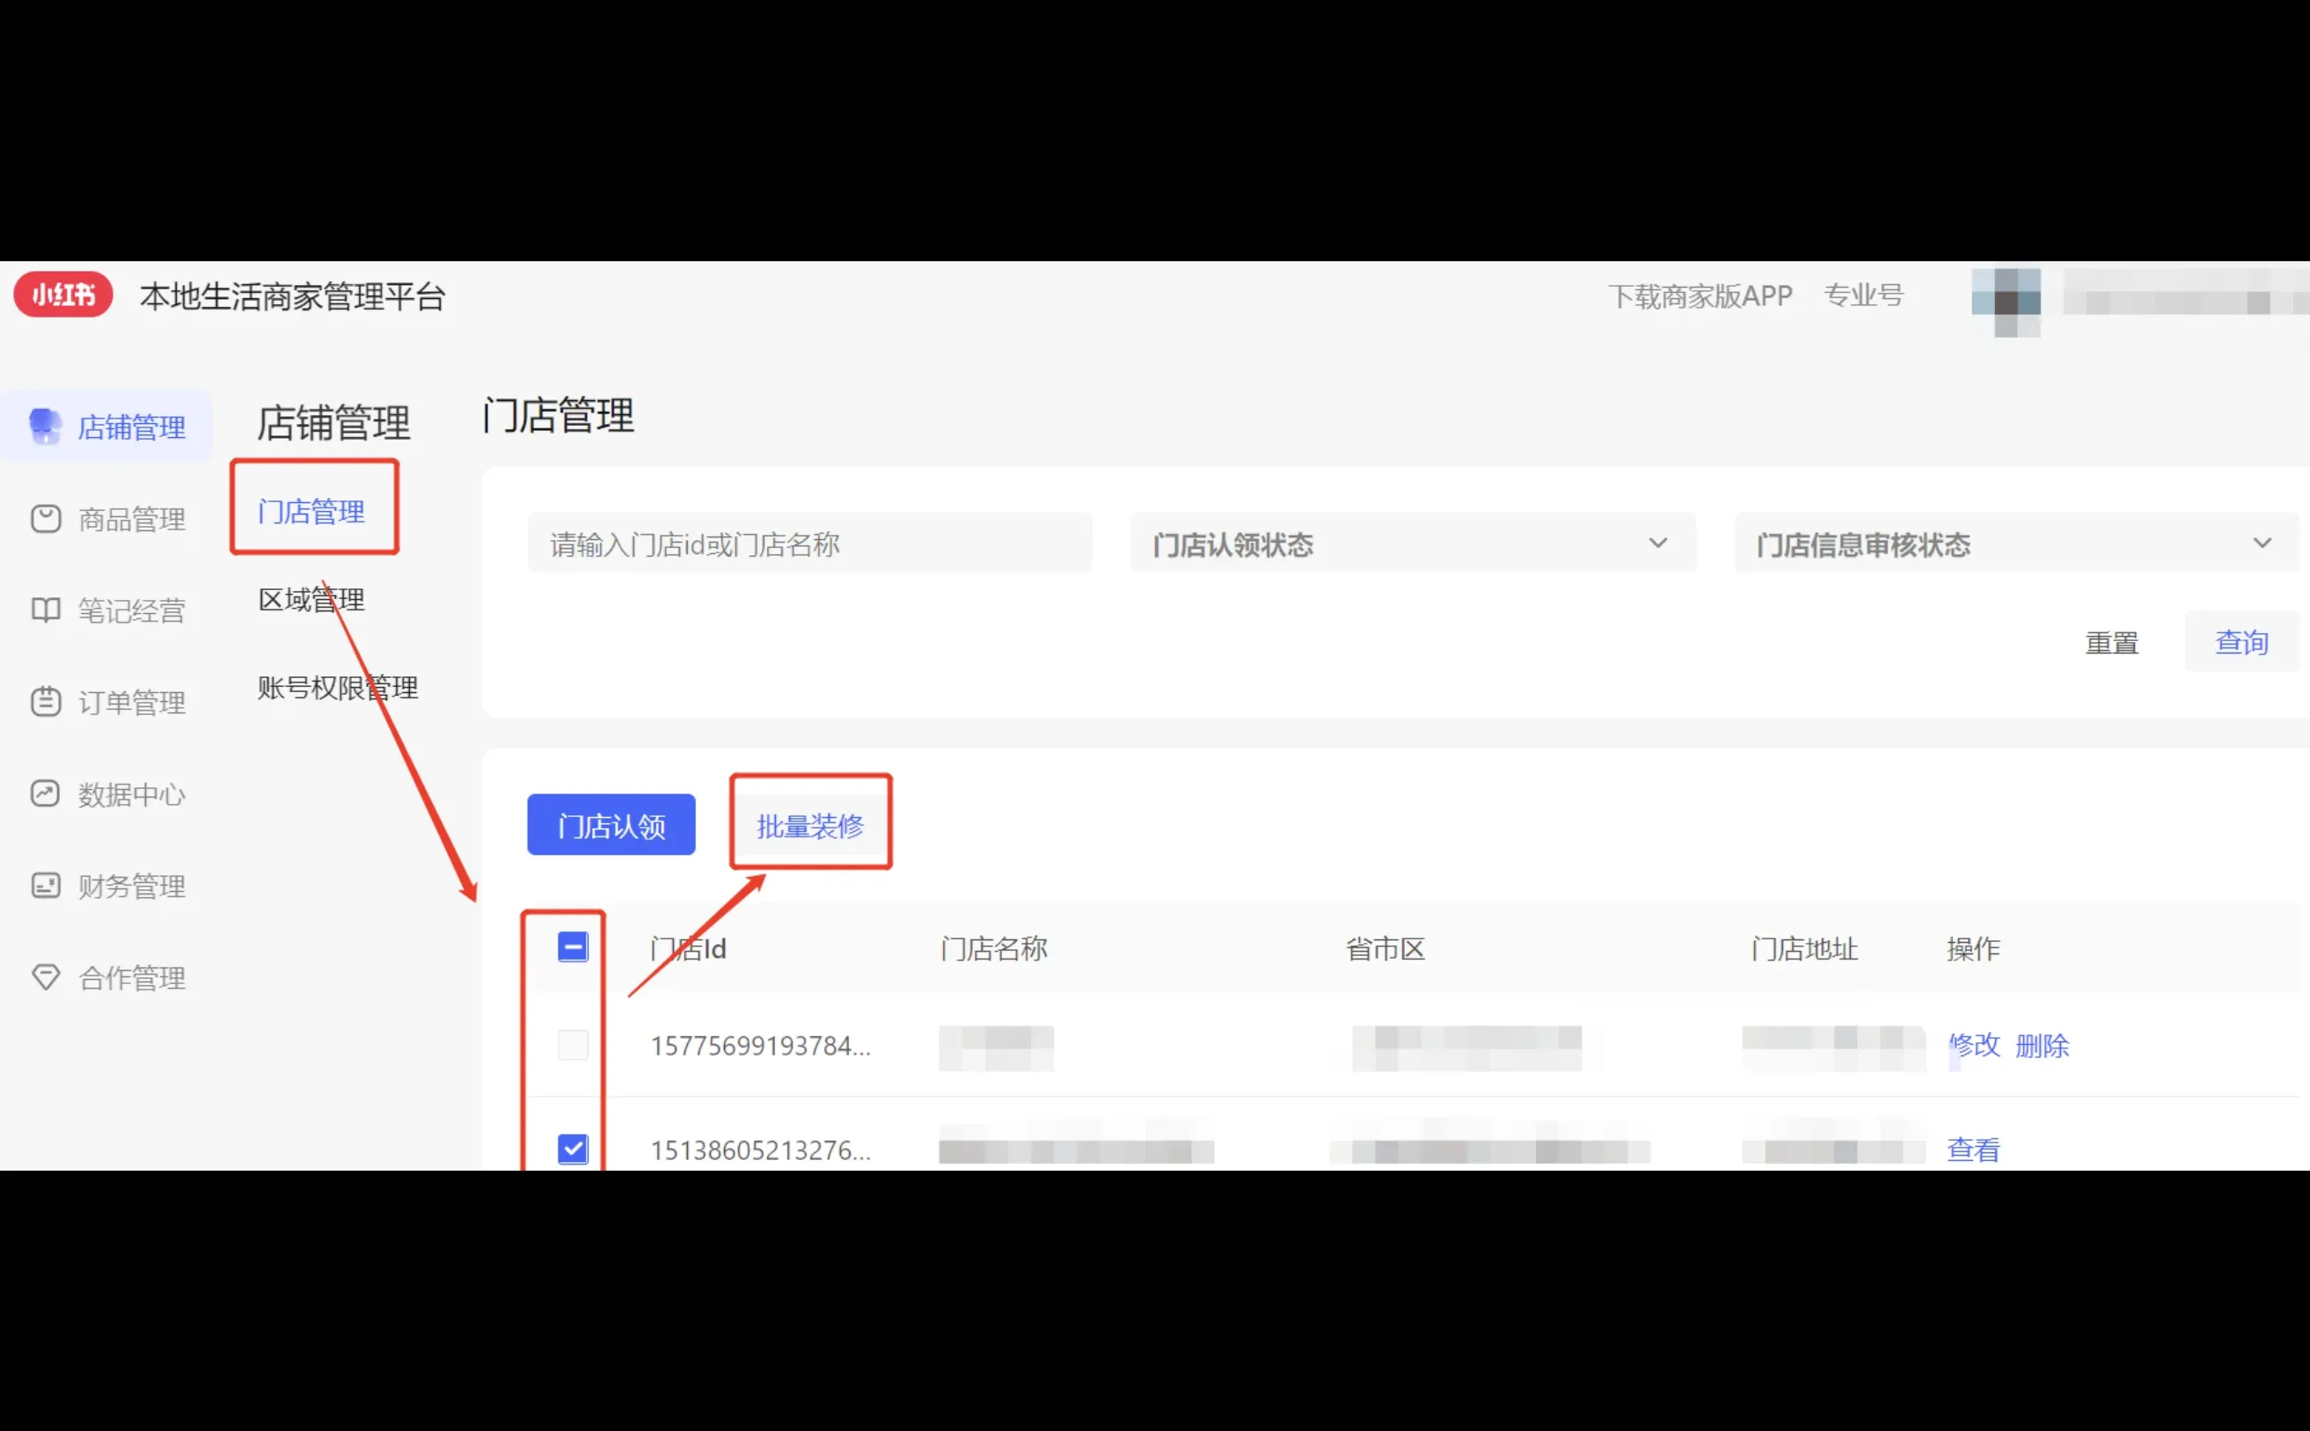
Task: Switch to 门店管理 highlighted submenu item
Action: click(x=312, y=510)
